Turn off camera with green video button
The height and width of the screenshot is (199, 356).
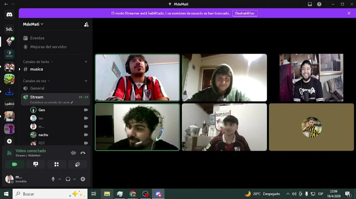14,164
